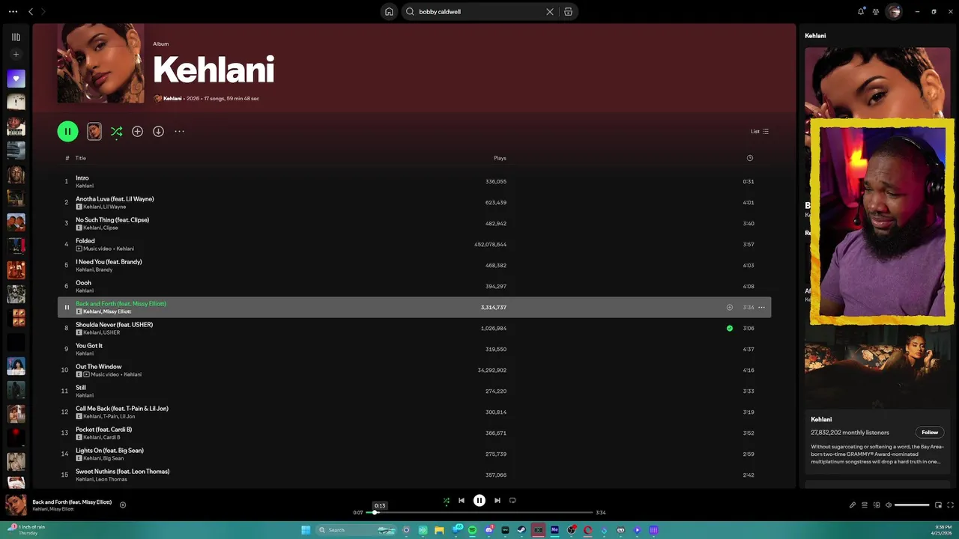Clear the bobby caldwell search text
Image resolution: width=959 pixels, height=539 pixels.
(x=549, y=11)
